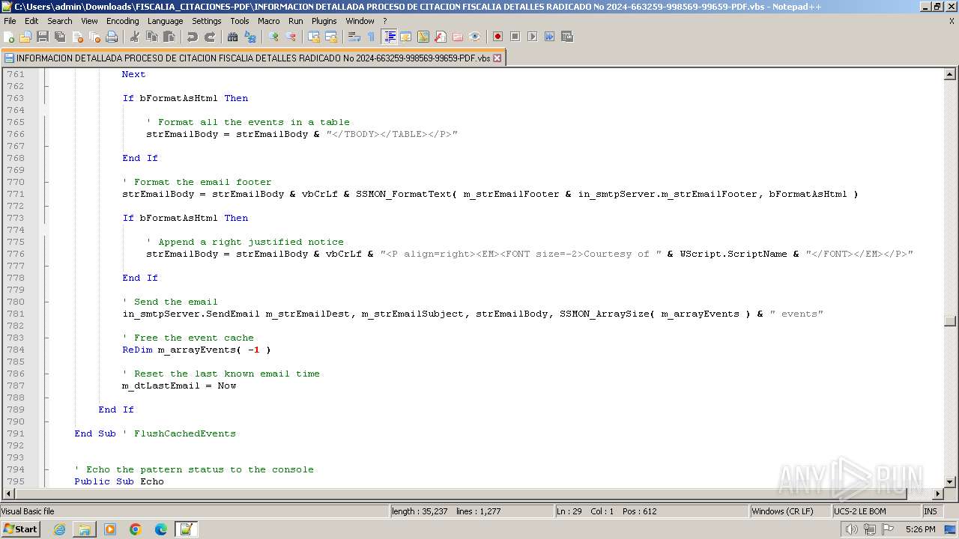959x539 pixels.
Task: Toggle synchronize vertical scrolling icon
Action: [314, 37]
